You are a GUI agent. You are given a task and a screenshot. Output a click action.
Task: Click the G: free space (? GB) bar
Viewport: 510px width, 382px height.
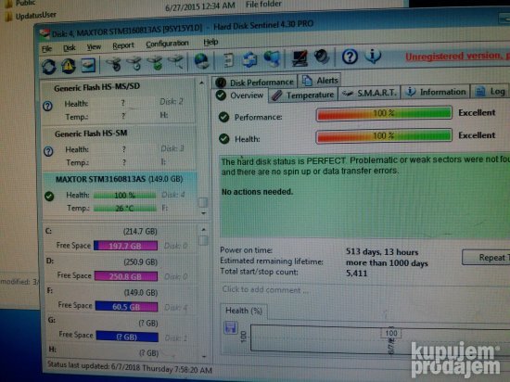coord(127,337)
